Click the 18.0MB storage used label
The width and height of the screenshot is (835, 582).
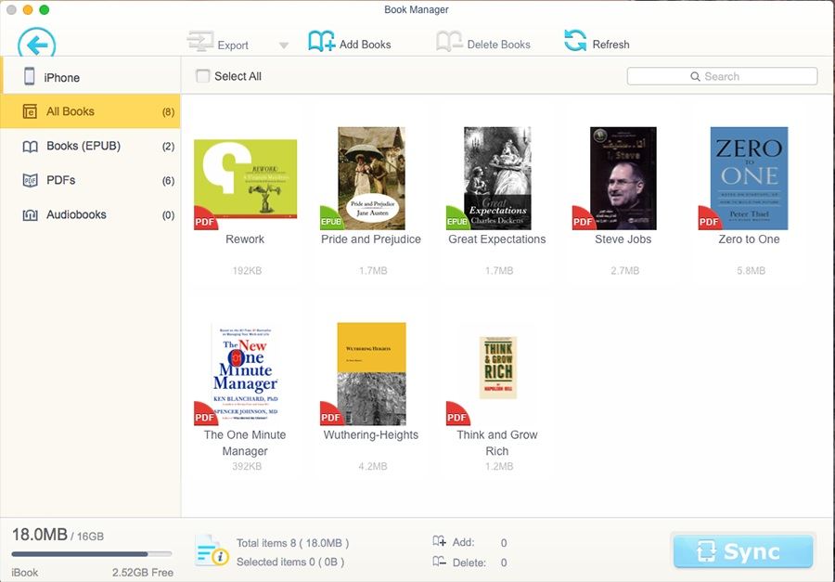[40, 535]
